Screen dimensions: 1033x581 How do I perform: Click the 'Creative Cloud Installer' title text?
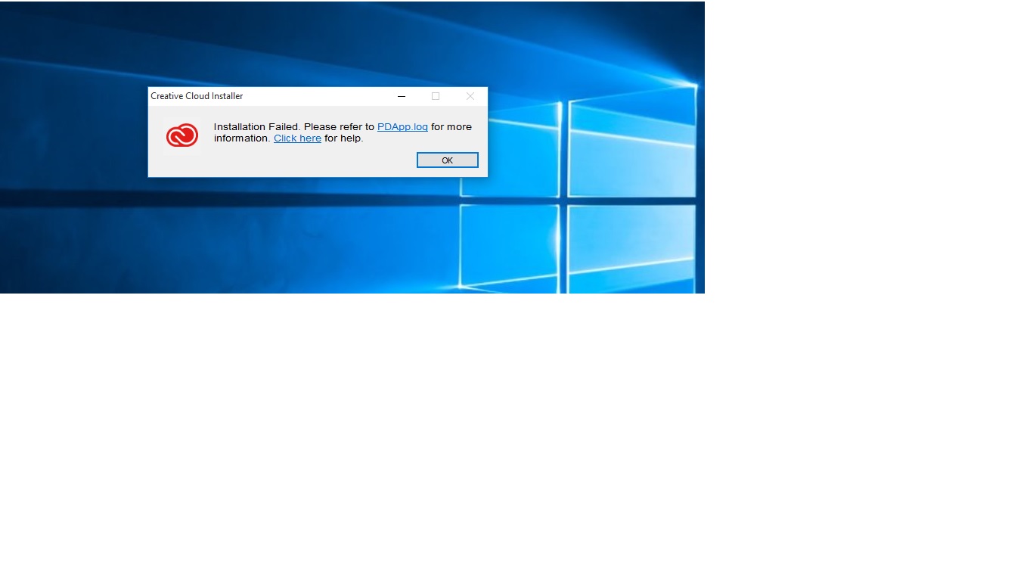click(x=197, y=96)
